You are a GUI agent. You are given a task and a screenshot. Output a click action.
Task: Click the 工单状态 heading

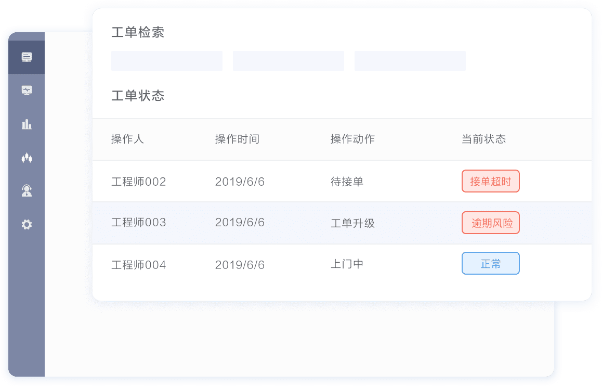(138, 96)
